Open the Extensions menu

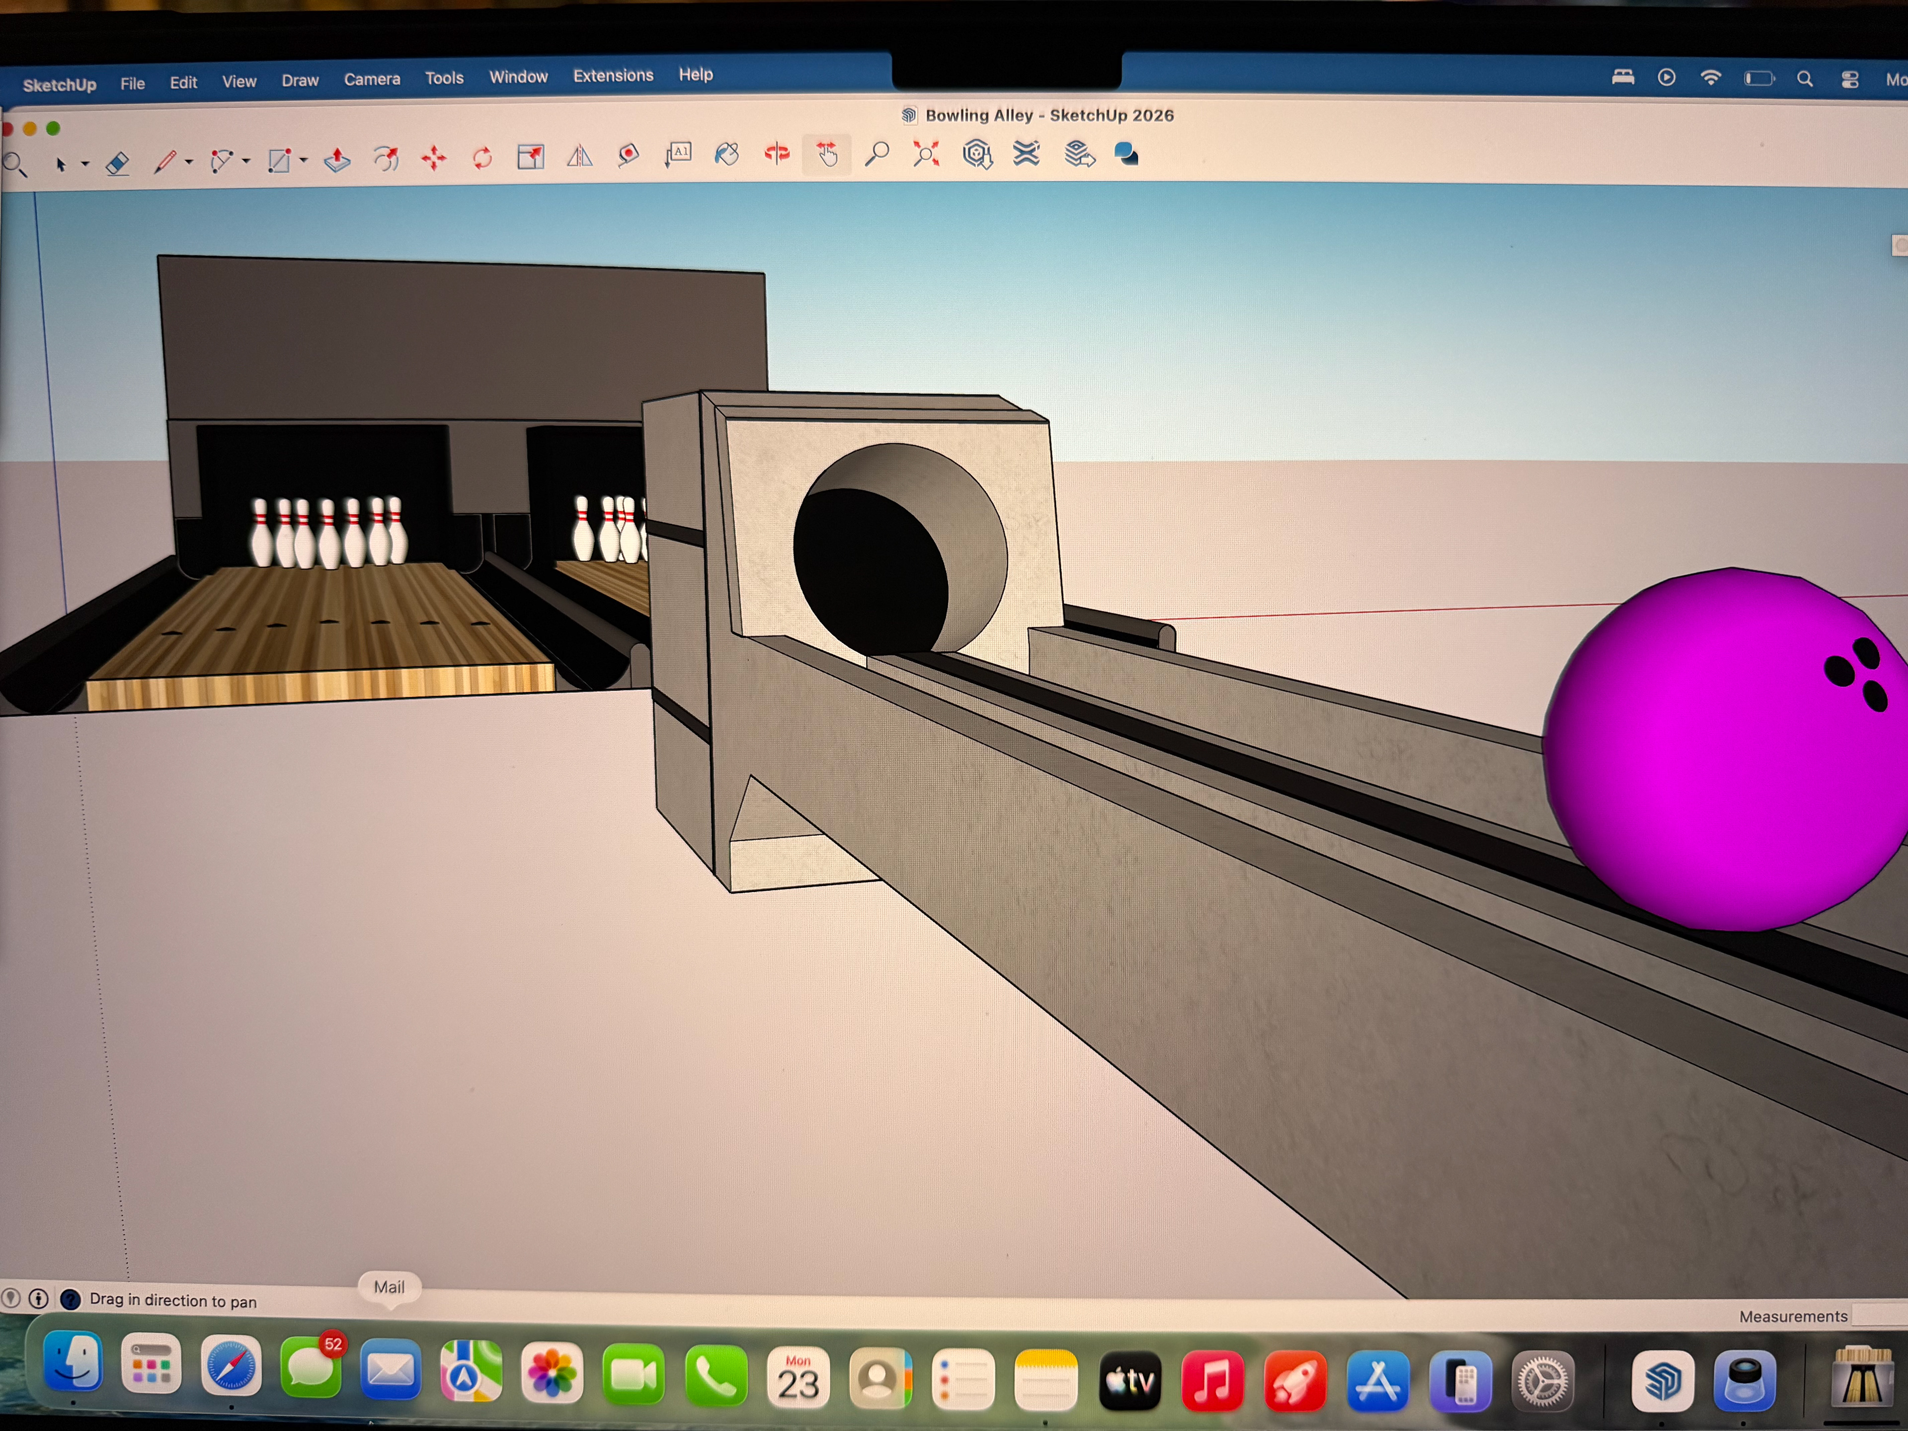(x=613, y=76)
